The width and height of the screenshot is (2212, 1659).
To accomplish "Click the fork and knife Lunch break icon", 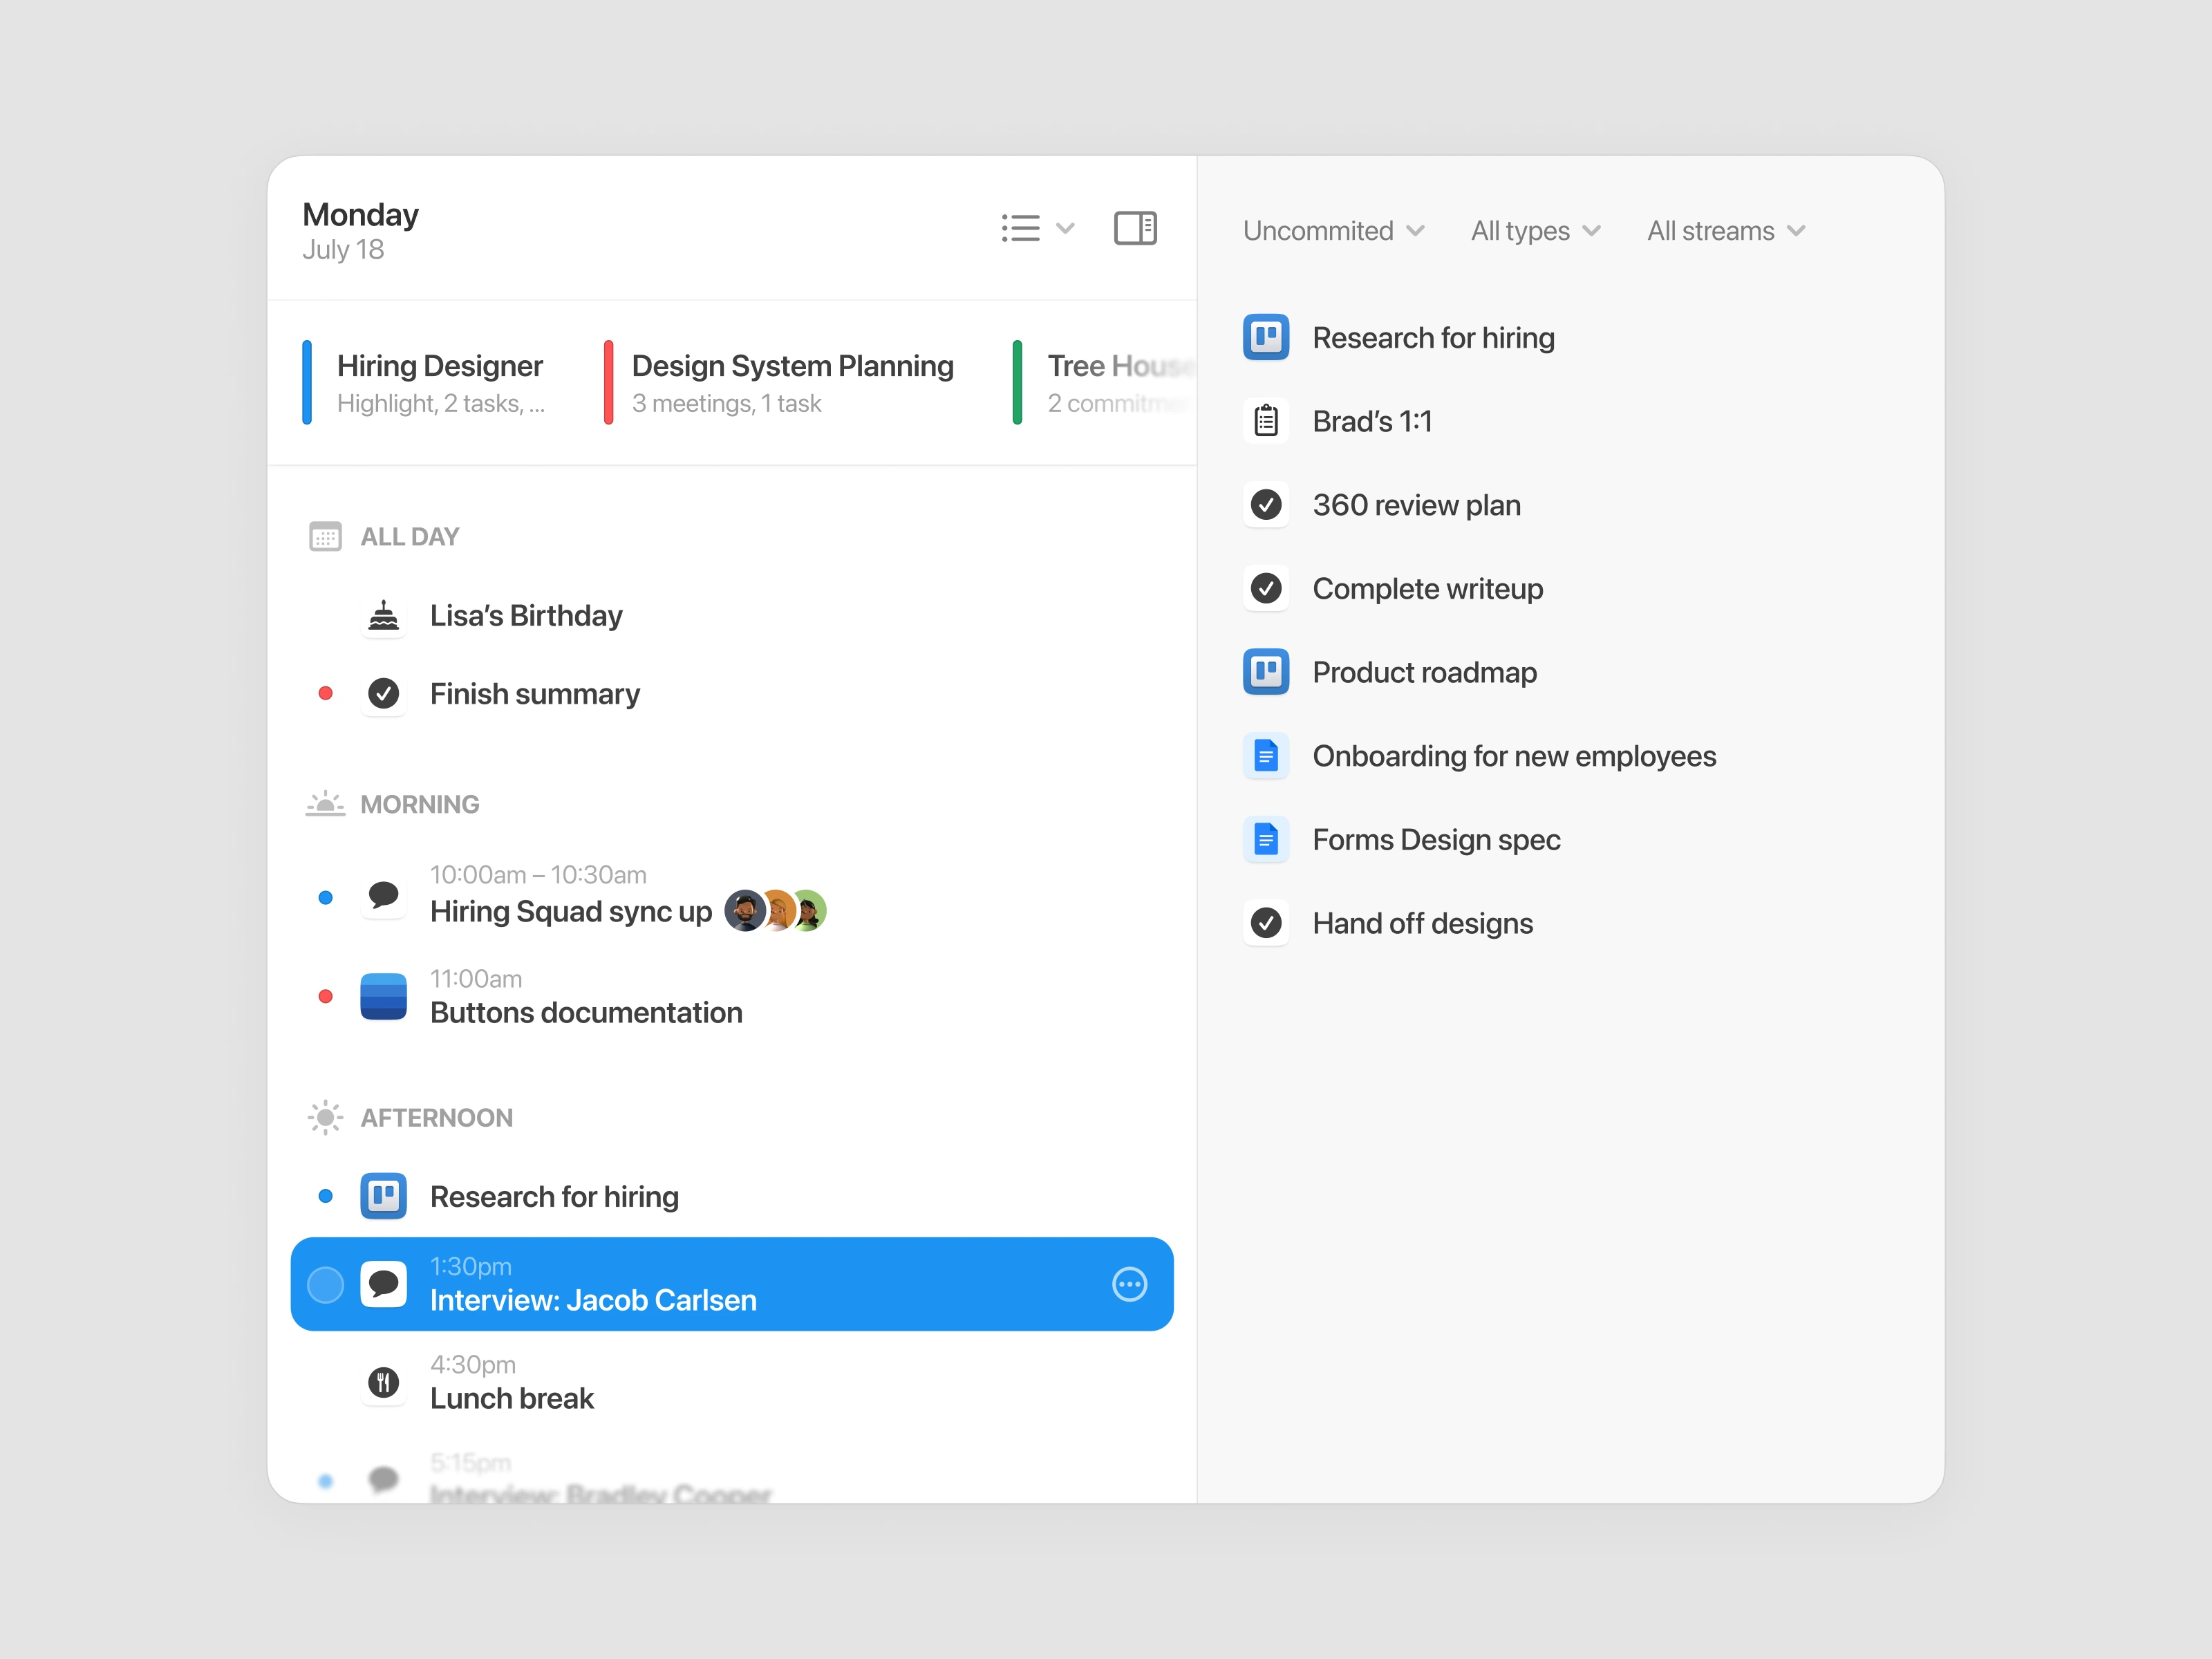I will (x=383, y=1382).
